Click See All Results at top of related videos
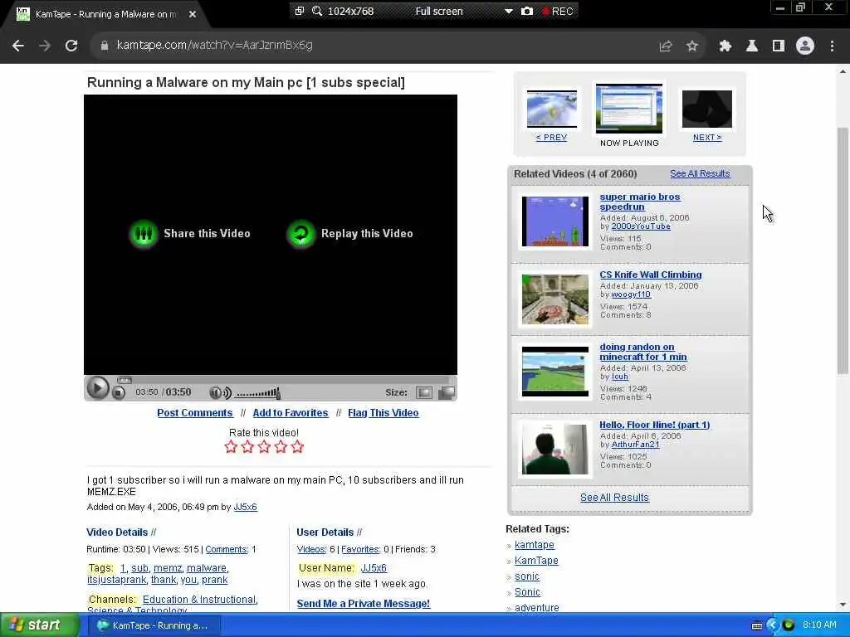 click(x=700, y=174)
